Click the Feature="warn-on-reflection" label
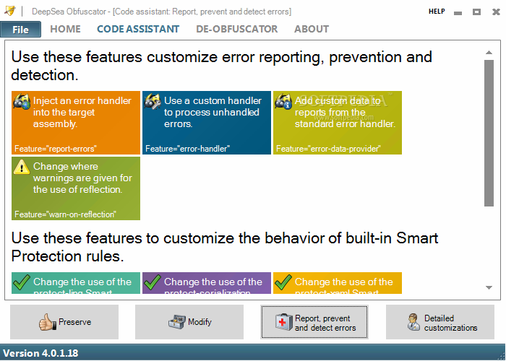Screen dimensions: 506x361 (65, 214)
